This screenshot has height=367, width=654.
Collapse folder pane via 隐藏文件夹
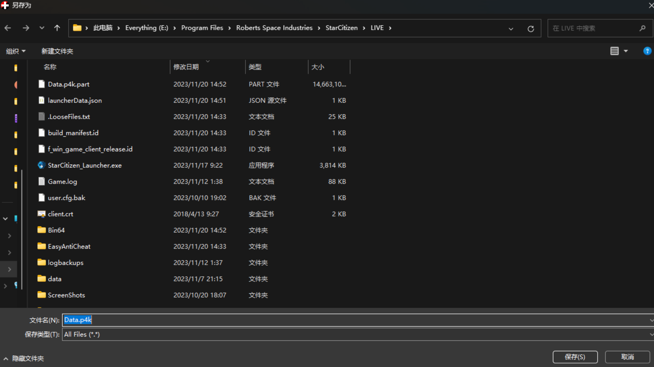[24, 358]
